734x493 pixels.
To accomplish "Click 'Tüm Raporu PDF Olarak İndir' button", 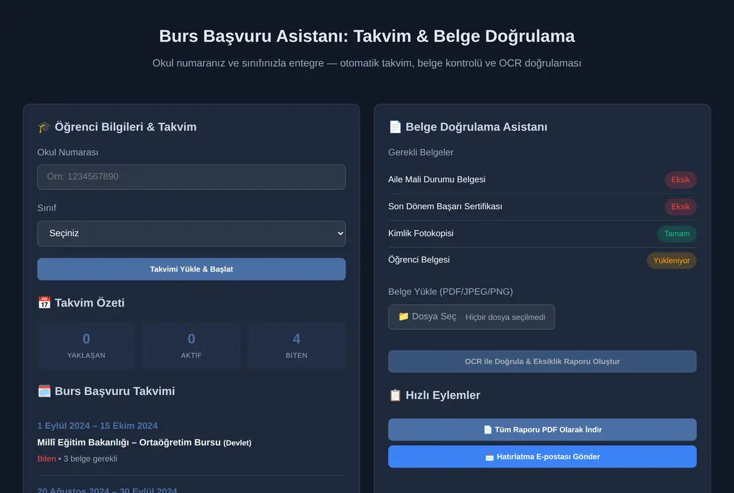I will tap(542, 430).
